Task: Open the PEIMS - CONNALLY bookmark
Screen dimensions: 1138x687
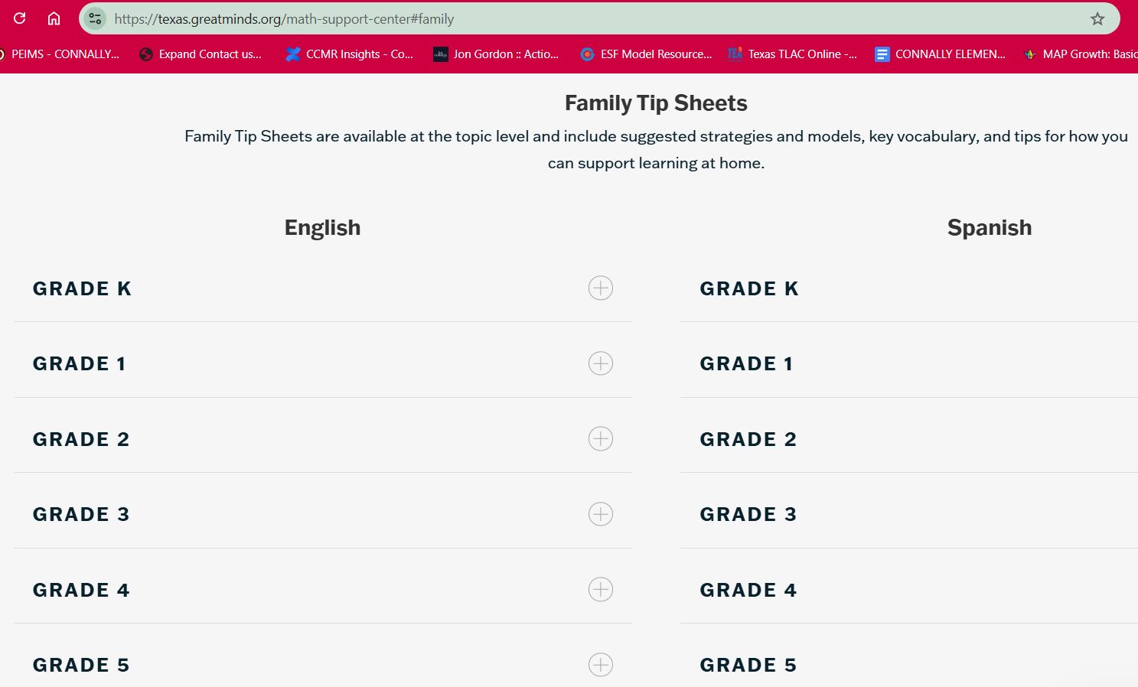Action: (60, 54)
